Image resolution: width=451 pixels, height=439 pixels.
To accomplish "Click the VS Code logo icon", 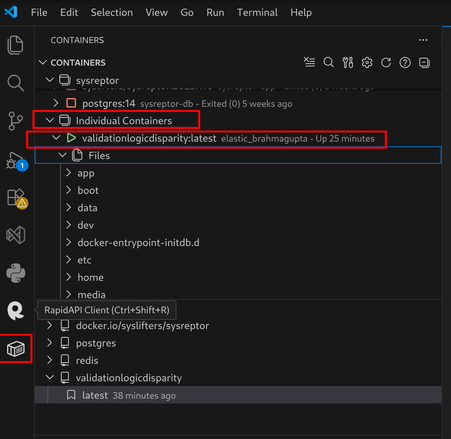I will click(x=11, y=12).
